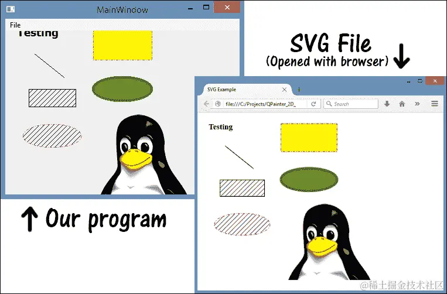Focus the browser Search field
The height and width of the screenshot is (294, 447).
pyautogui.click(x=351, y=104)
